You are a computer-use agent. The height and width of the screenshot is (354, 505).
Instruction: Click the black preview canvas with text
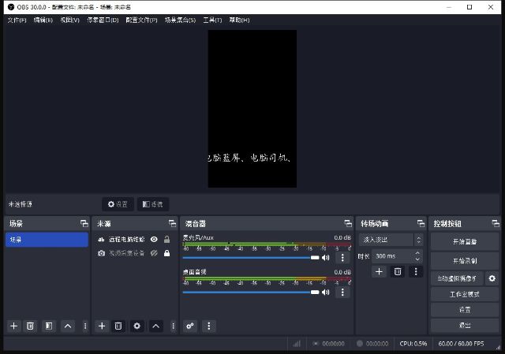(x=252, y=109)
